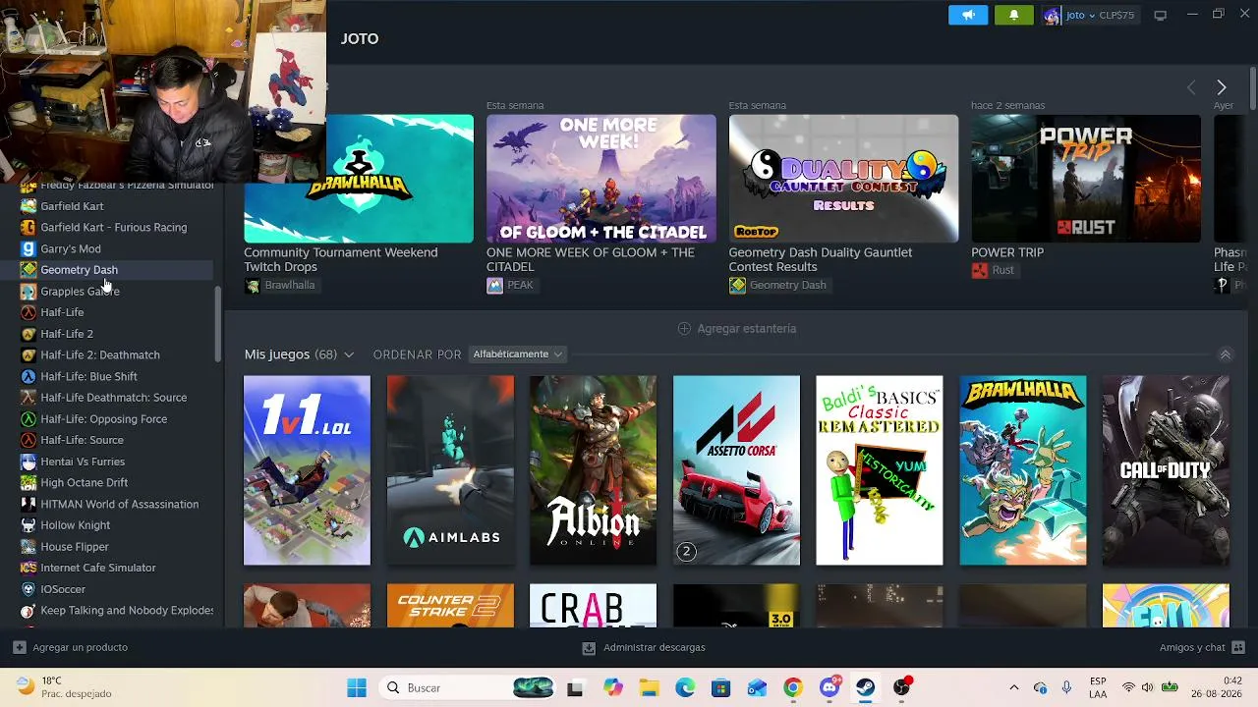Launch Google Chrome from the taskbar
The image size is (1258, 707).
coord(793,687)
